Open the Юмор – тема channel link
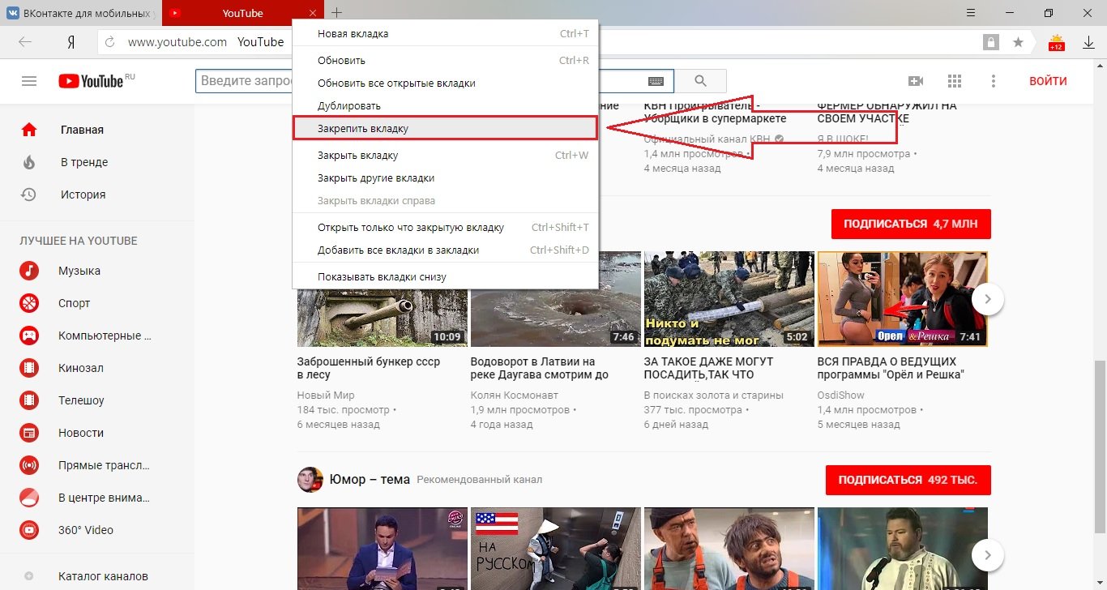The width and height of the screenshot is (1107, 590). [370, 479]
